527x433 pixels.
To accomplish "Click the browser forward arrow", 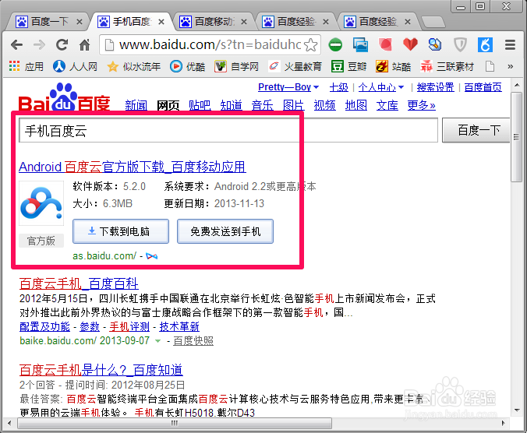I will 39,44.
